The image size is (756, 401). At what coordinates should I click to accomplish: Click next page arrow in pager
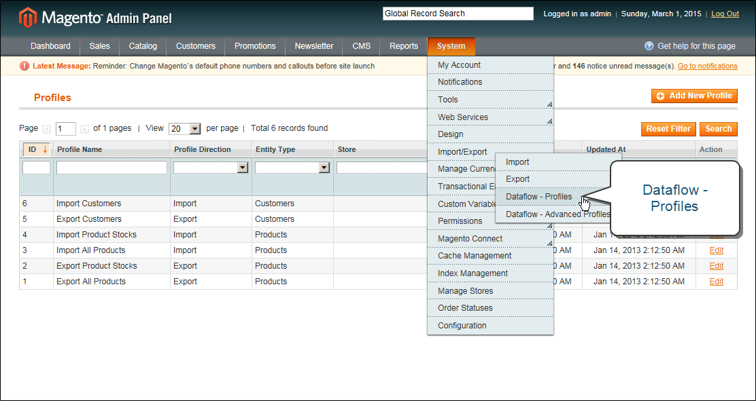84,129
